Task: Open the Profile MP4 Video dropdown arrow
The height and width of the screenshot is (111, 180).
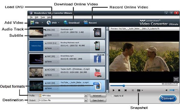Action: click(86, 95)
